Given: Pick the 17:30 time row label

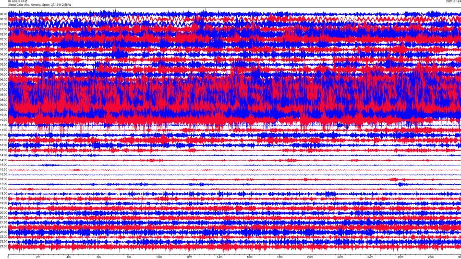Looking at the screenshot, I should [x=4, y=188].
